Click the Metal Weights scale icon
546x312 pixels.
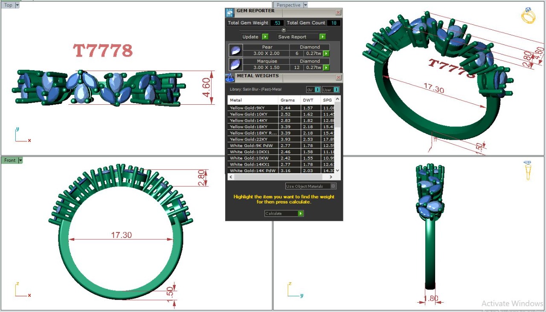pyautogui.click(x=230, y=77)
